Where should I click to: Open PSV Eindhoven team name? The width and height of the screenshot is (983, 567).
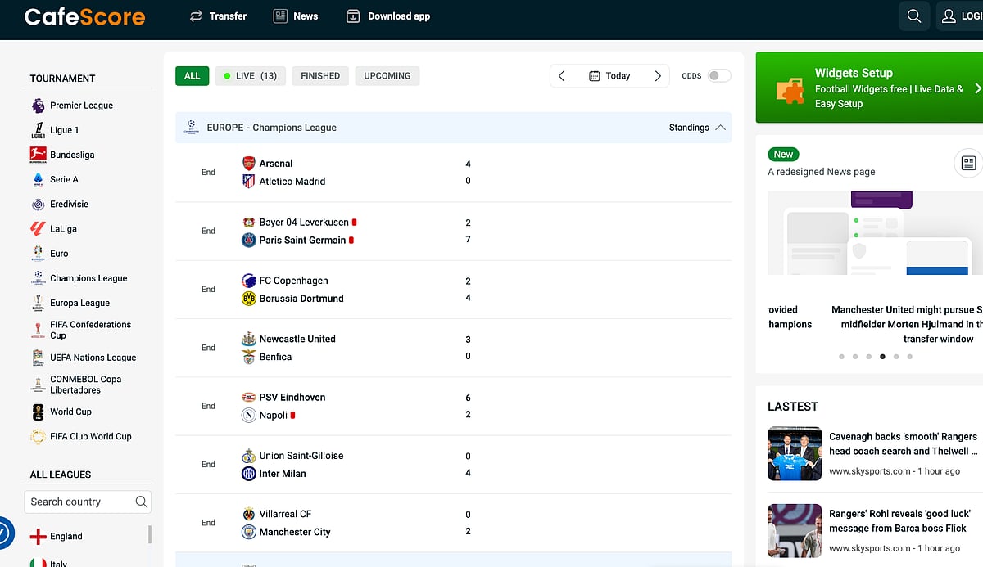pyautogui.click(x=292, y=398)
